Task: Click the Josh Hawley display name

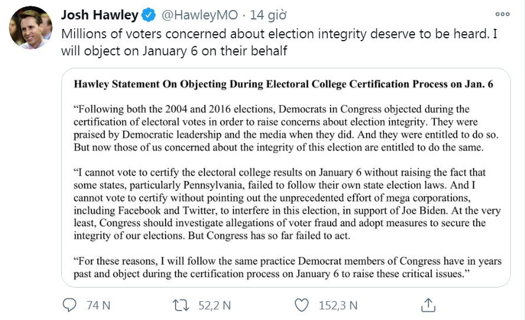Action: 100,15
